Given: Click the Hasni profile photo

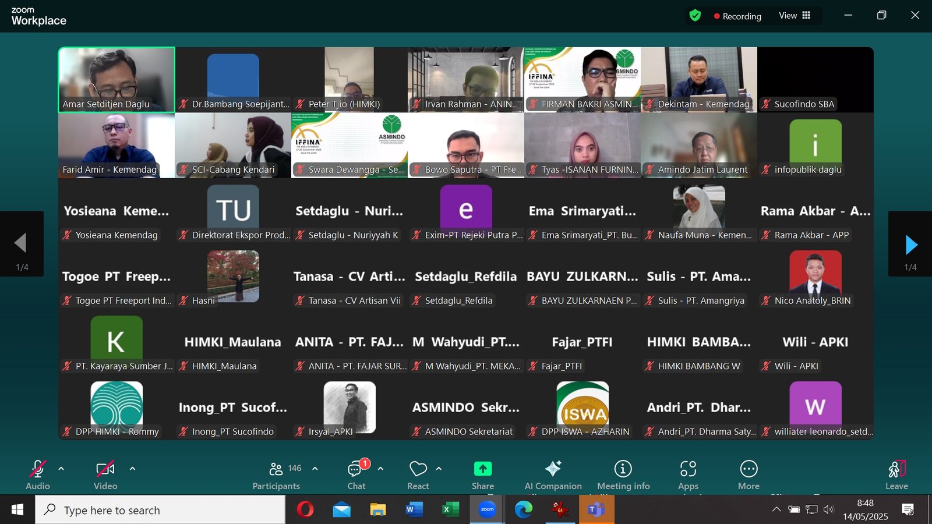Looking at the screenshot, I should pyautogui.click(x=233, y=276).
